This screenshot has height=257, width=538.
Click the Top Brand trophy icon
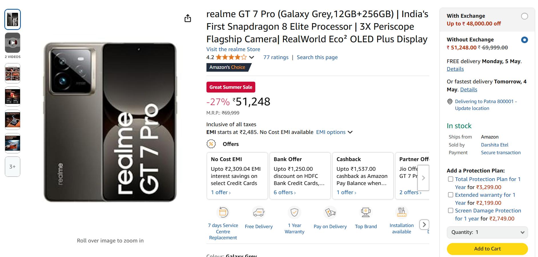point(366,212)
